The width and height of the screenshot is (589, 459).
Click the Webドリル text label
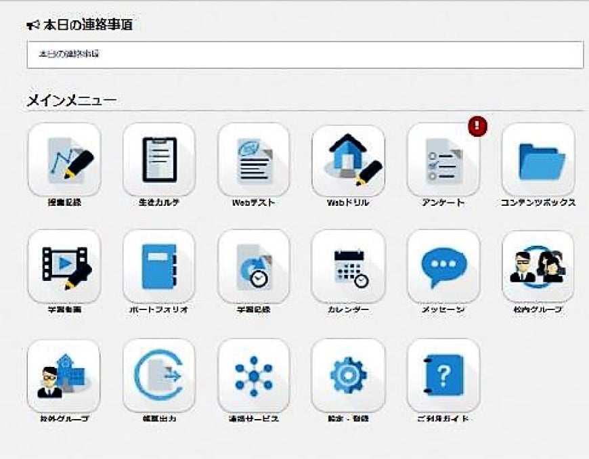point(348,203)
